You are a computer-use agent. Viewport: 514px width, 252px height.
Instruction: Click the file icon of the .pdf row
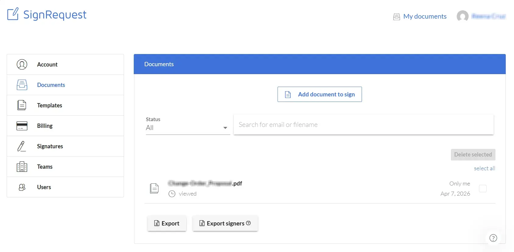154,188
